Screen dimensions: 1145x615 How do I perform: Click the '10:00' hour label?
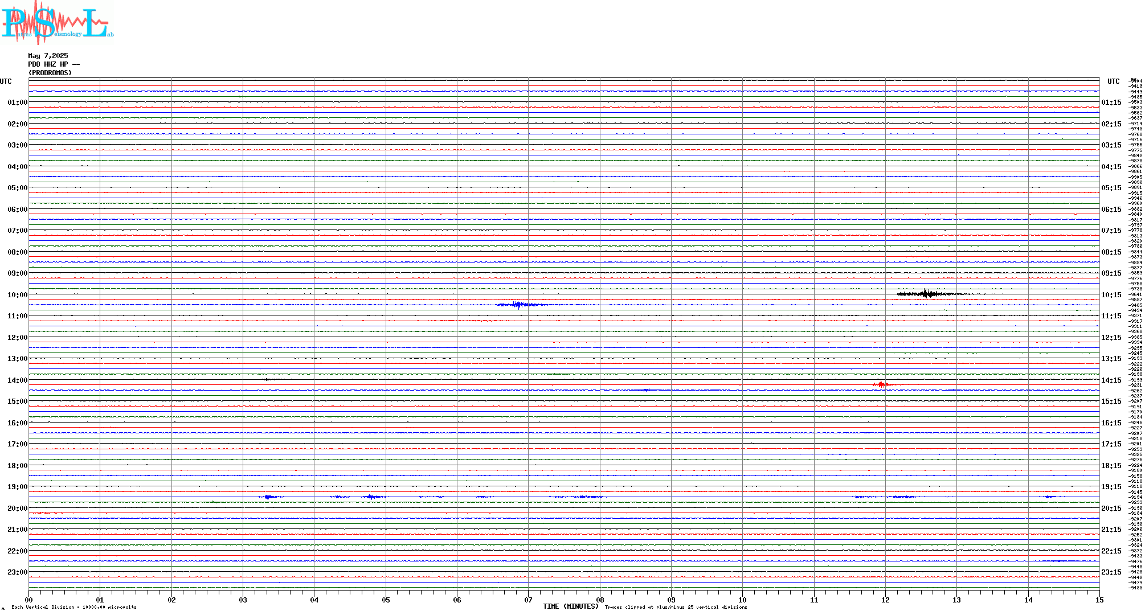17,295
